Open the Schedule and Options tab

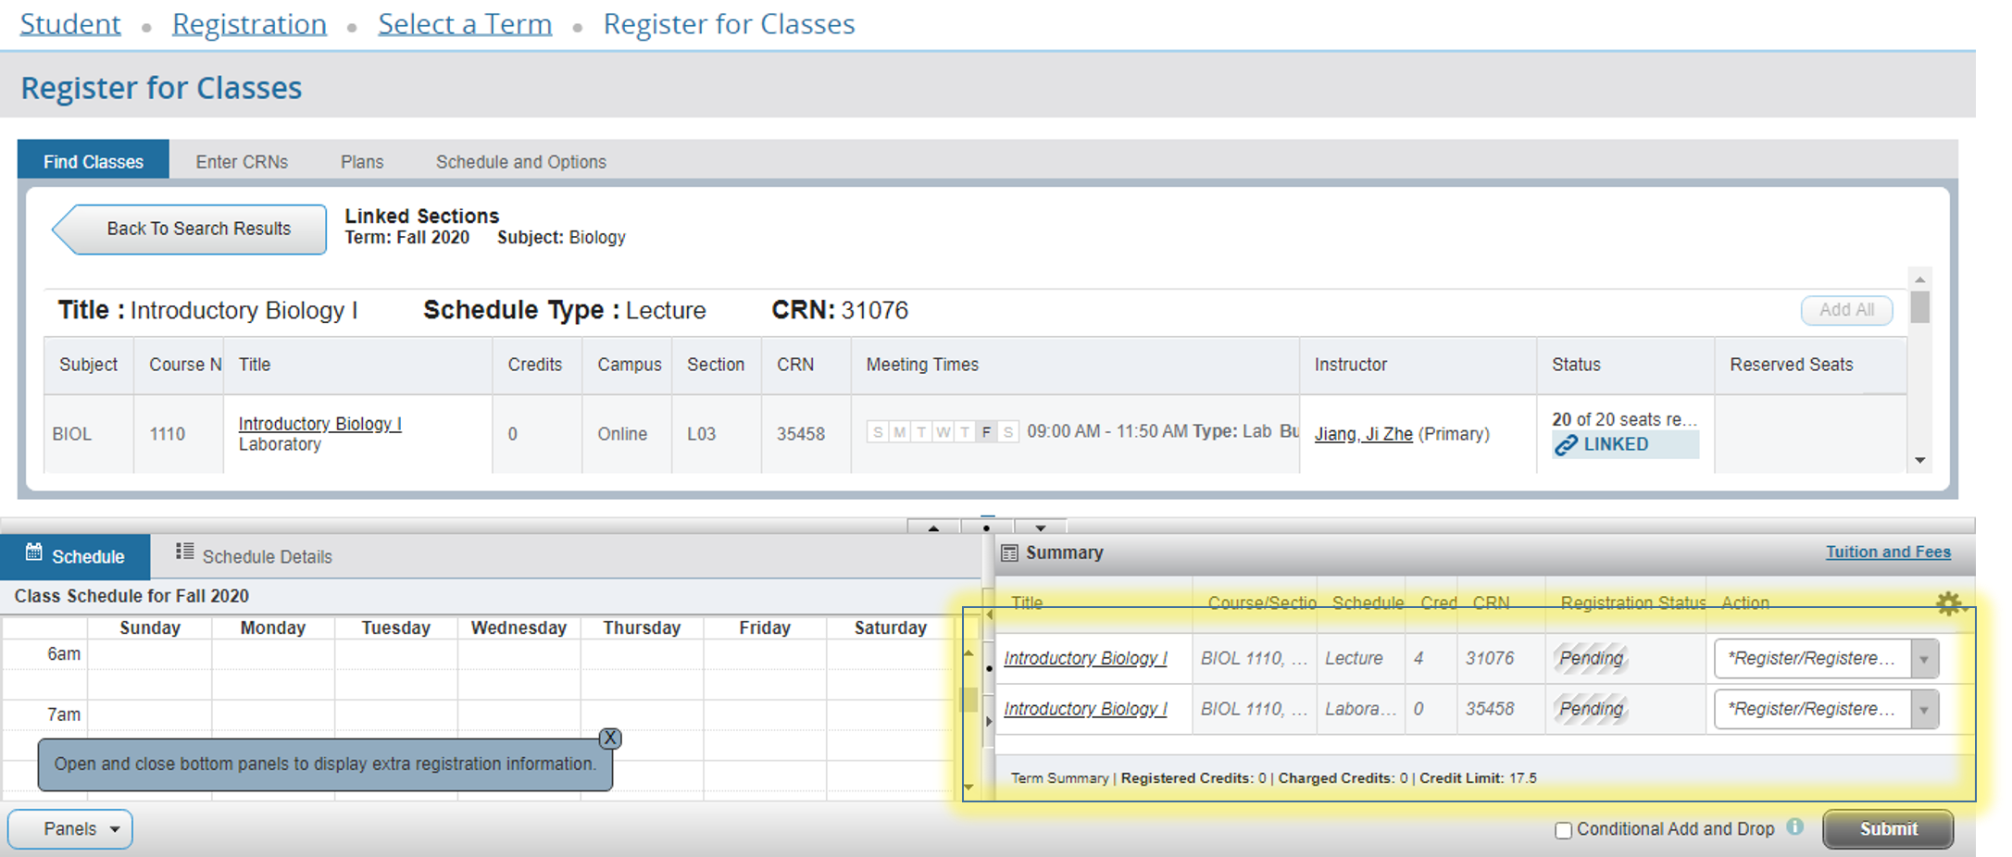pyautogui.click(x=520, y=162)
